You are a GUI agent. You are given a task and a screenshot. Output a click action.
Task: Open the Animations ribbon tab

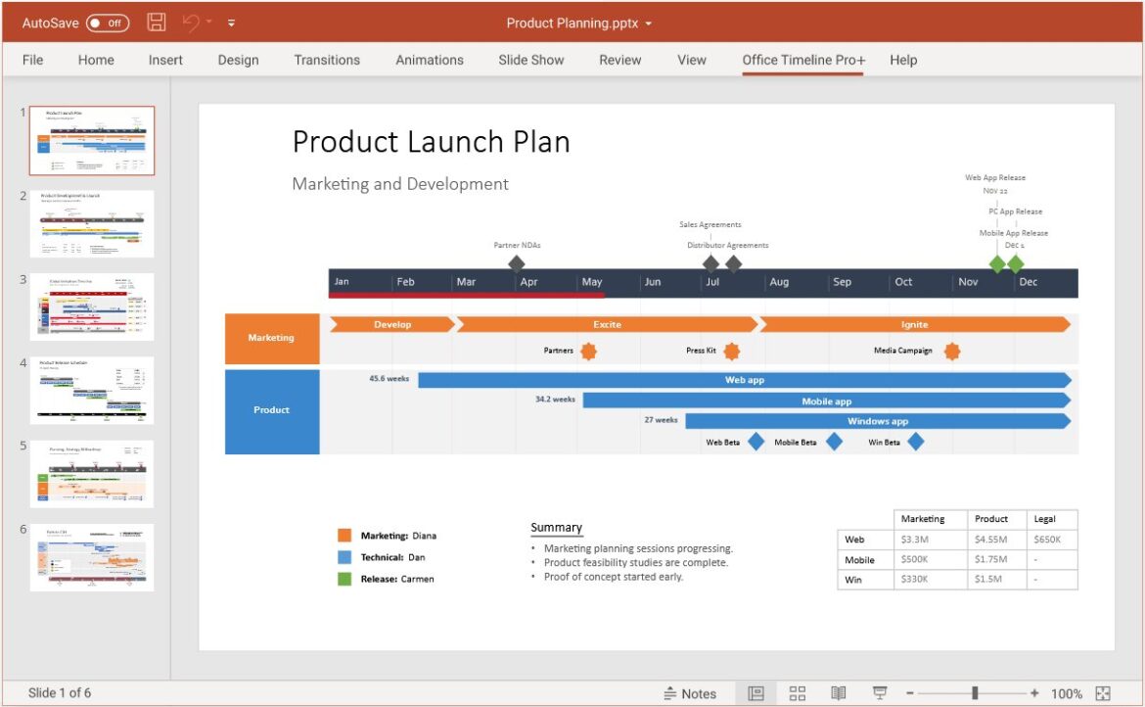click(429, 60)
